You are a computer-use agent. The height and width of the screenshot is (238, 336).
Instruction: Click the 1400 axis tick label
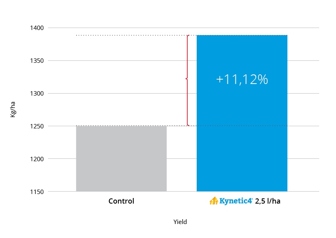[37, 28]
